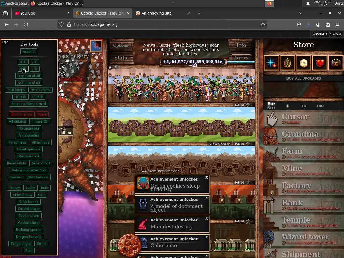Set store purchase quantity to 100
This screenshot has height=258, width=344.
(320, 106)
